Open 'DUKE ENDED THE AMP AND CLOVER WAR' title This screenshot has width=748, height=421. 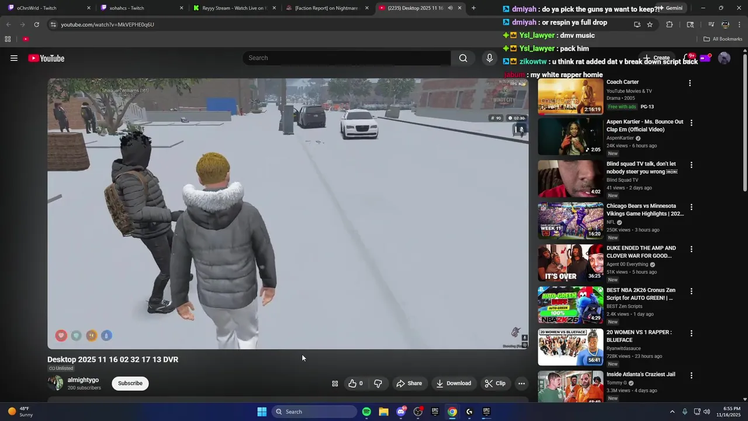[x=641, y=252]
